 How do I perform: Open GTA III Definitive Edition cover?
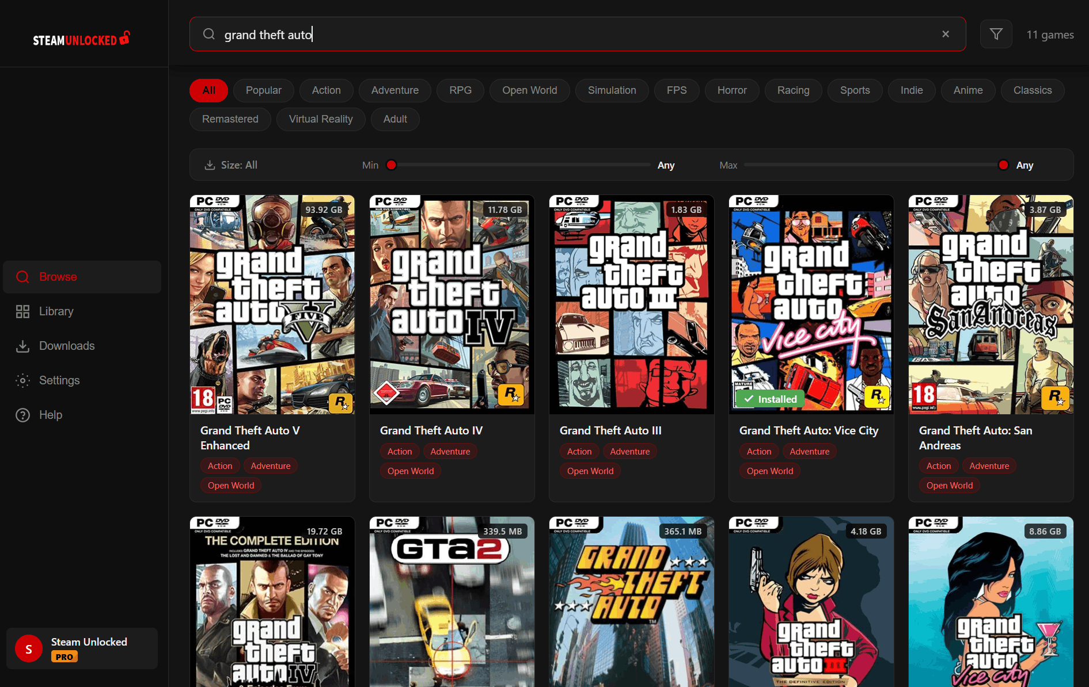pos(811,602)
